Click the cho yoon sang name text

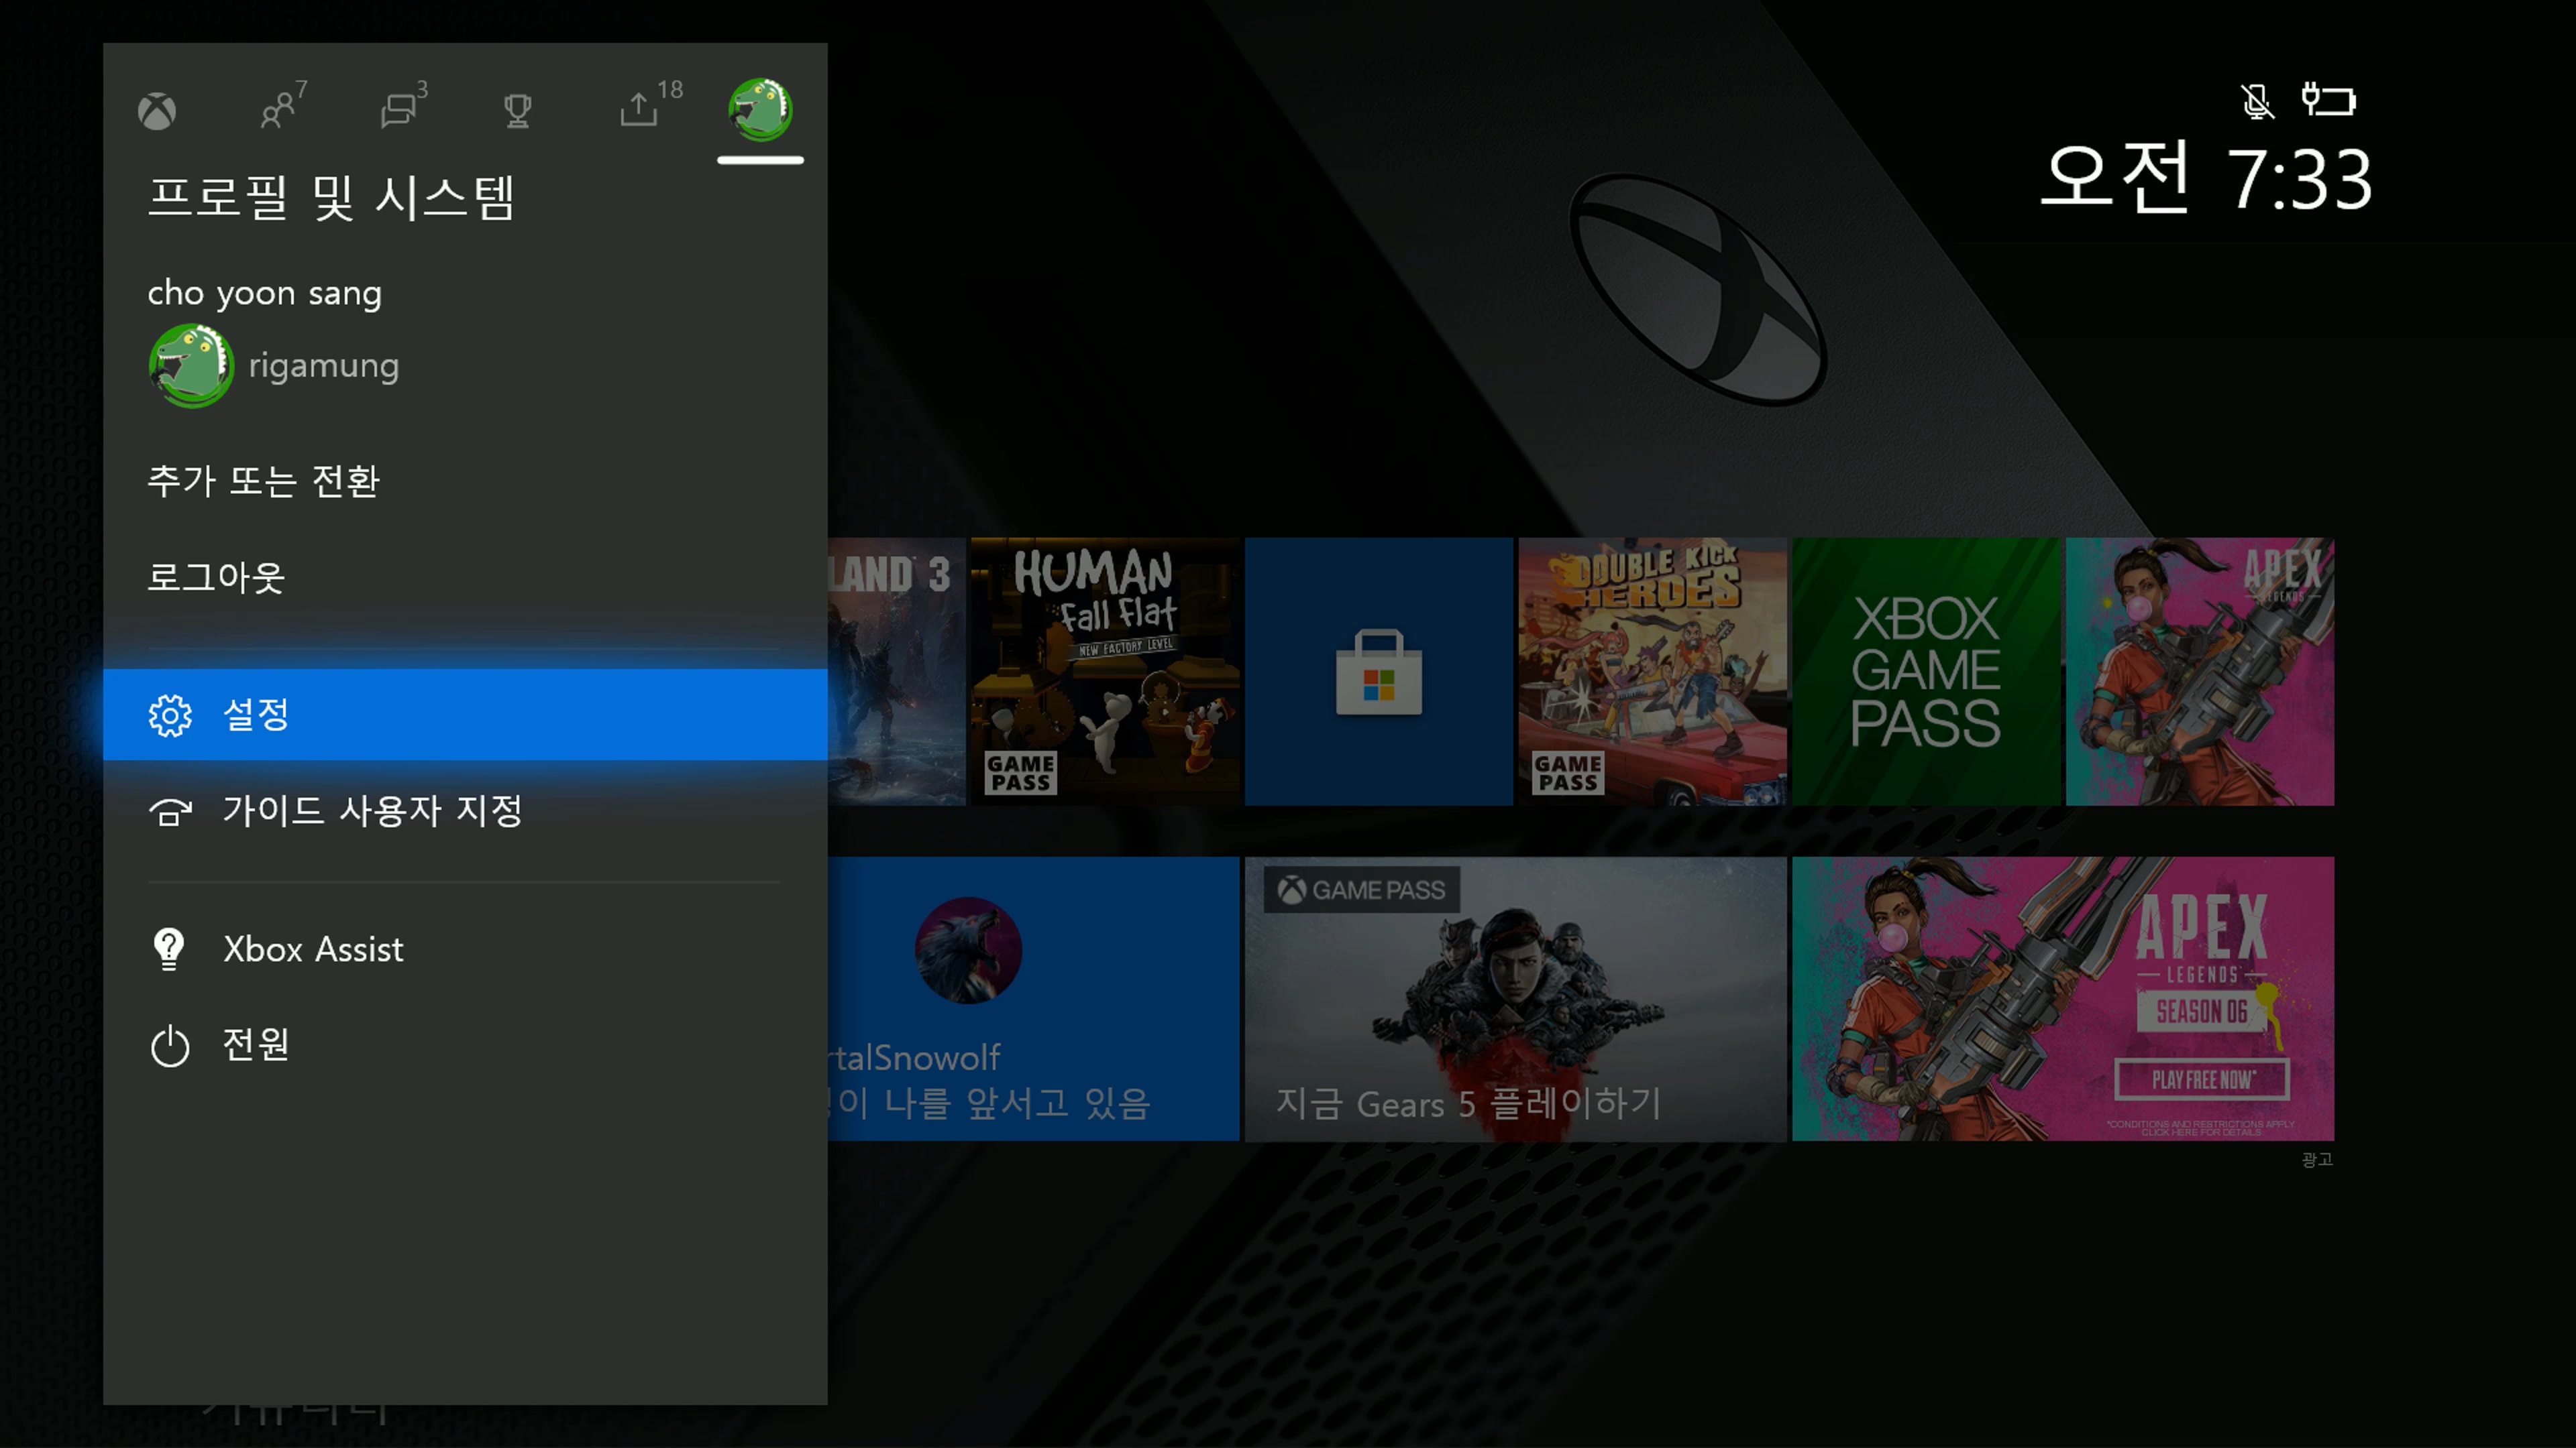click(x=265, y=294)
